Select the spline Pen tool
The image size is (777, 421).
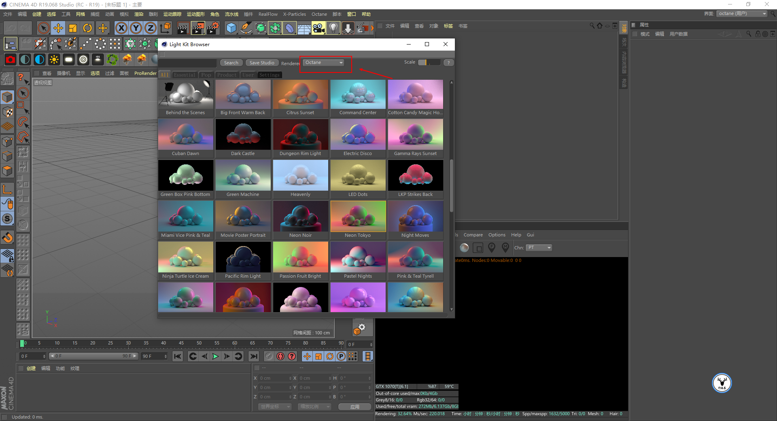pos(246,28)
